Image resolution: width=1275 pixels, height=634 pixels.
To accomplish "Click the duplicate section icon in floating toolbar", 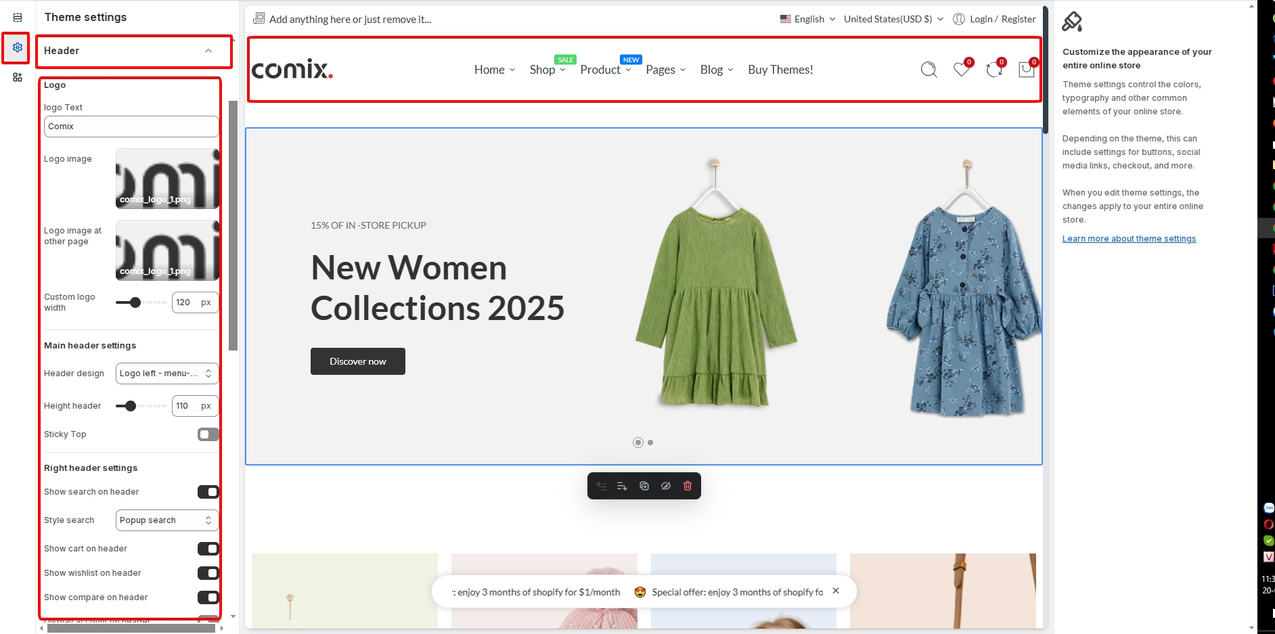I will click(x=644, y=486).
